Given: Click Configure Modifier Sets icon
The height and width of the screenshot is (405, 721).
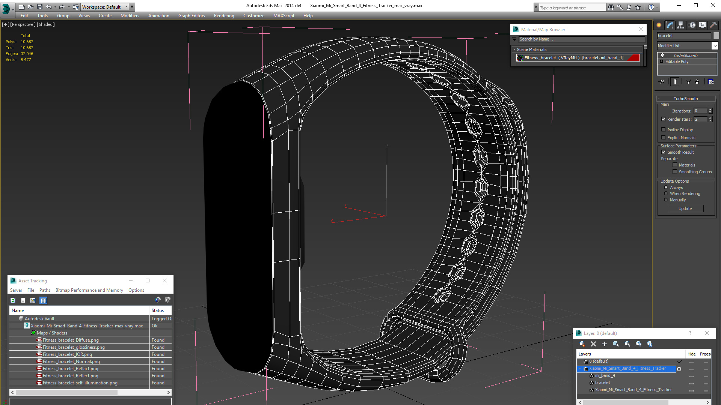Looking at the screenshot, I should [711, 81].
